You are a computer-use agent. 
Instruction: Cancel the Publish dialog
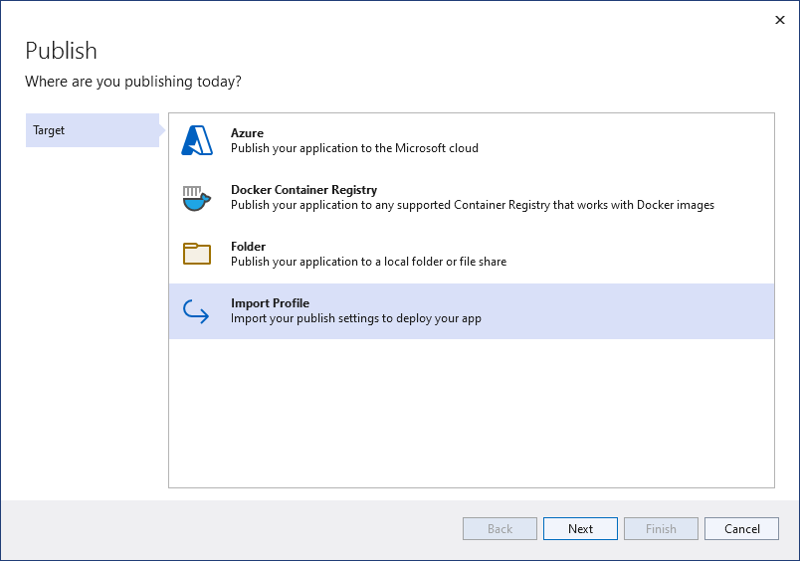pyautogui.click(x=741, y=528)
